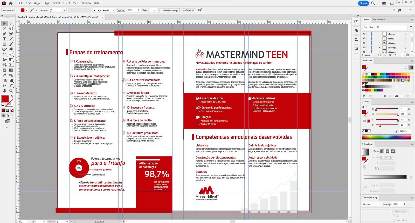Click the hex color field C20206
The width and height of the screenshot is (415, 223).
405,131
